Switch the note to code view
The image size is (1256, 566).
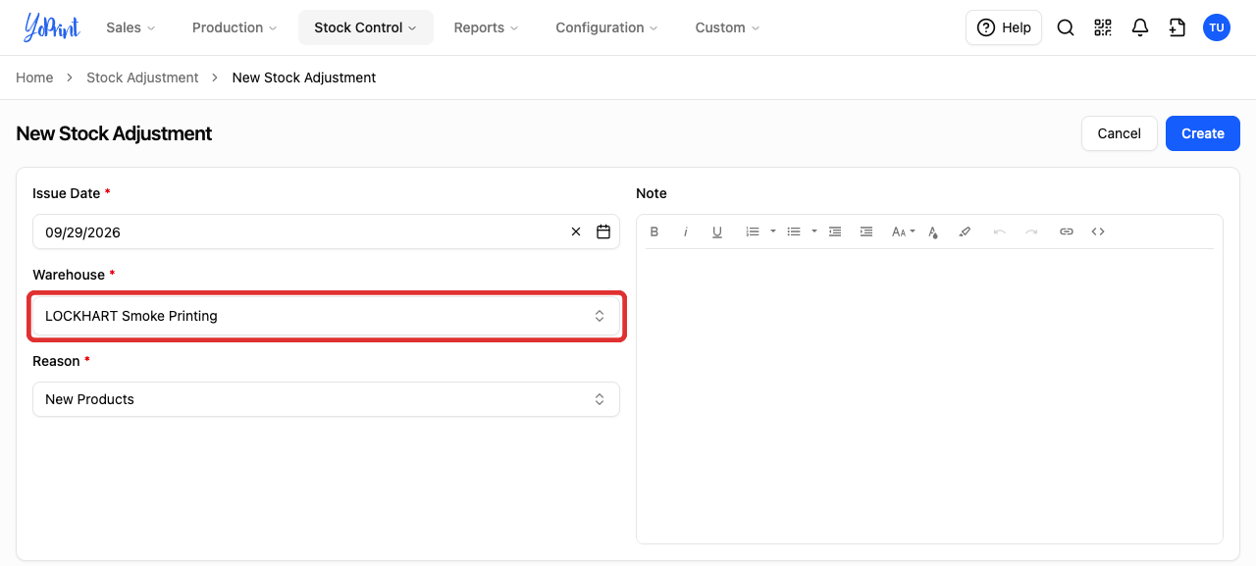pyautogui.click(x=1098, y=232)
